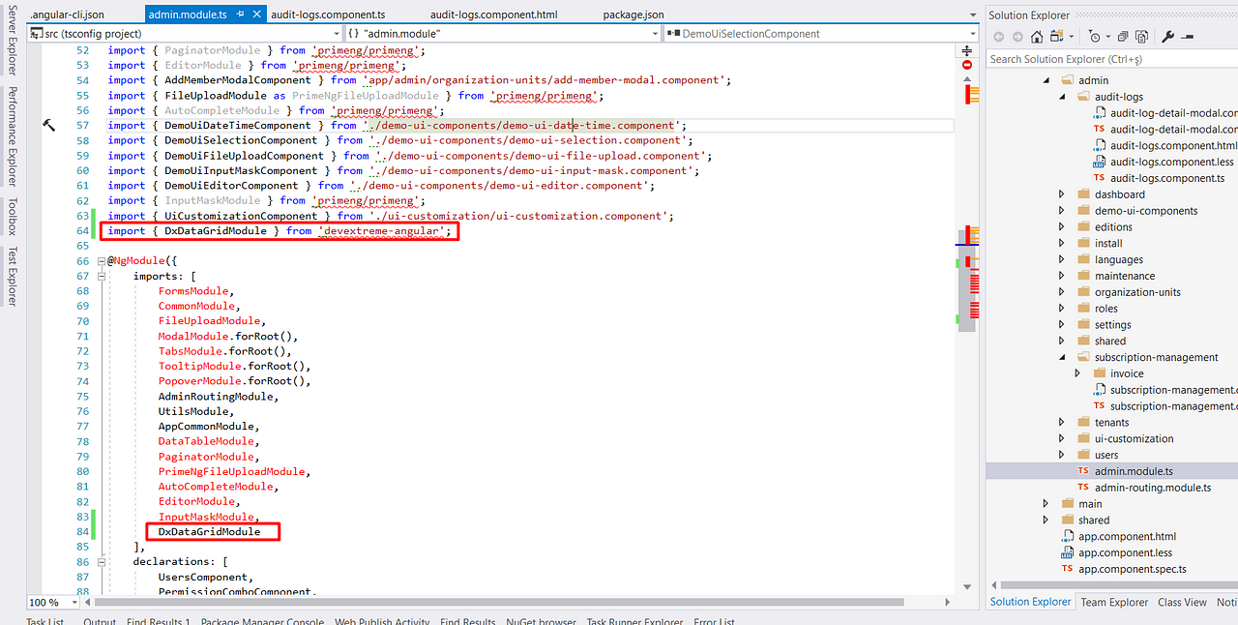Open the src (tsconfig project) combo box

(185, 33)
